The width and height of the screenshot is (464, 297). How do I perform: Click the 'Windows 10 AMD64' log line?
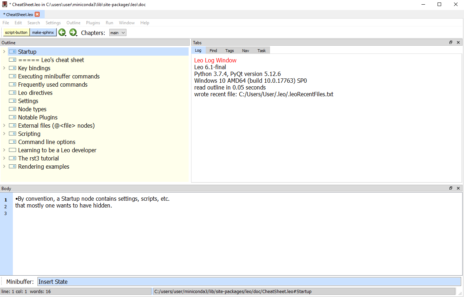click(250, 81)
